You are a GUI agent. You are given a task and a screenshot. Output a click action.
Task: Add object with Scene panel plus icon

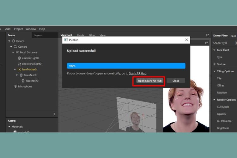coord(54,114)
